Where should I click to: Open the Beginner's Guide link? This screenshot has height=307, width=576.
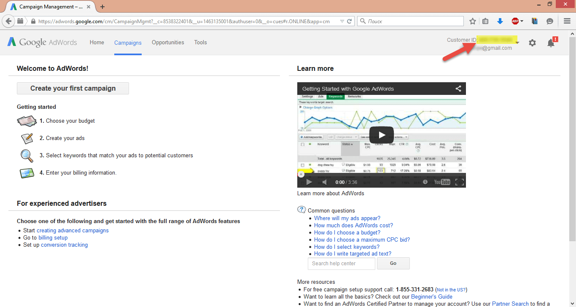(432, 296)
